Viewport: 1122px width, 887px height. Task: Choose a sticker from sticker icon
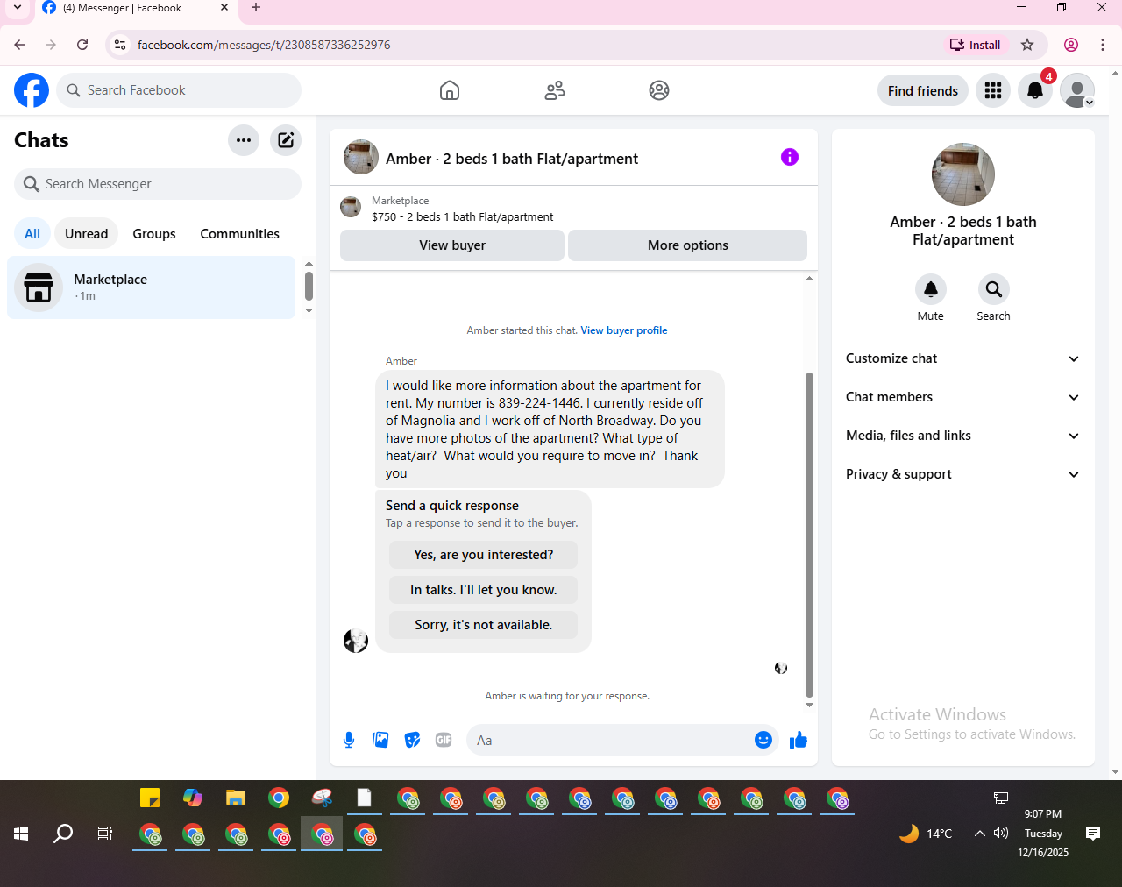pos(412,740)
